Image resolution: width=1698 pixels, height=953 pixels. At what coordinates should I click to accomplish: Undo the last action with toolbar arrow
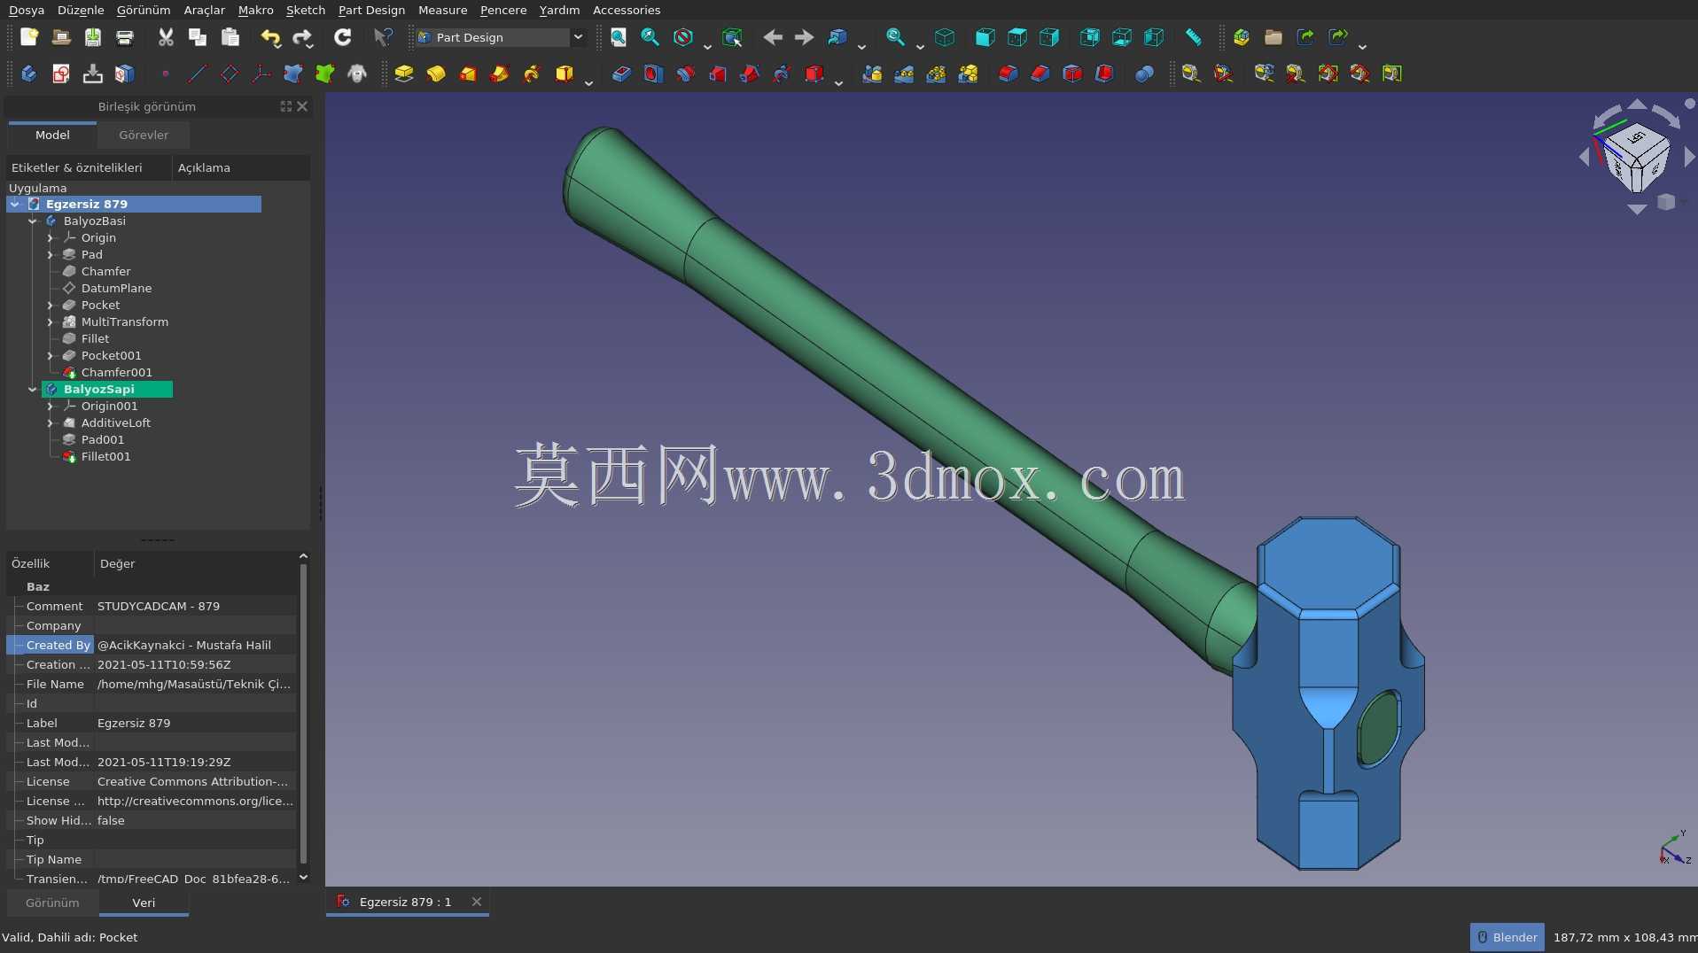tap(270, 37)
